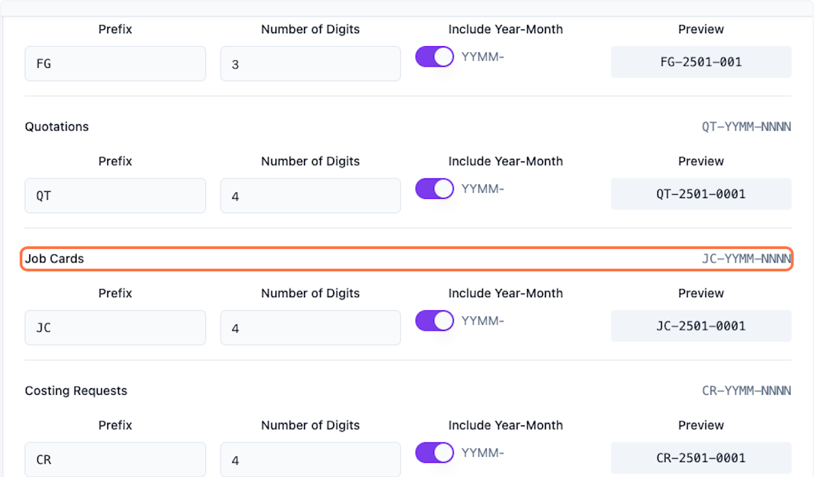The image size is (814, 477).
Task: Select the Job Cards section heading
Action: (54, 259)
